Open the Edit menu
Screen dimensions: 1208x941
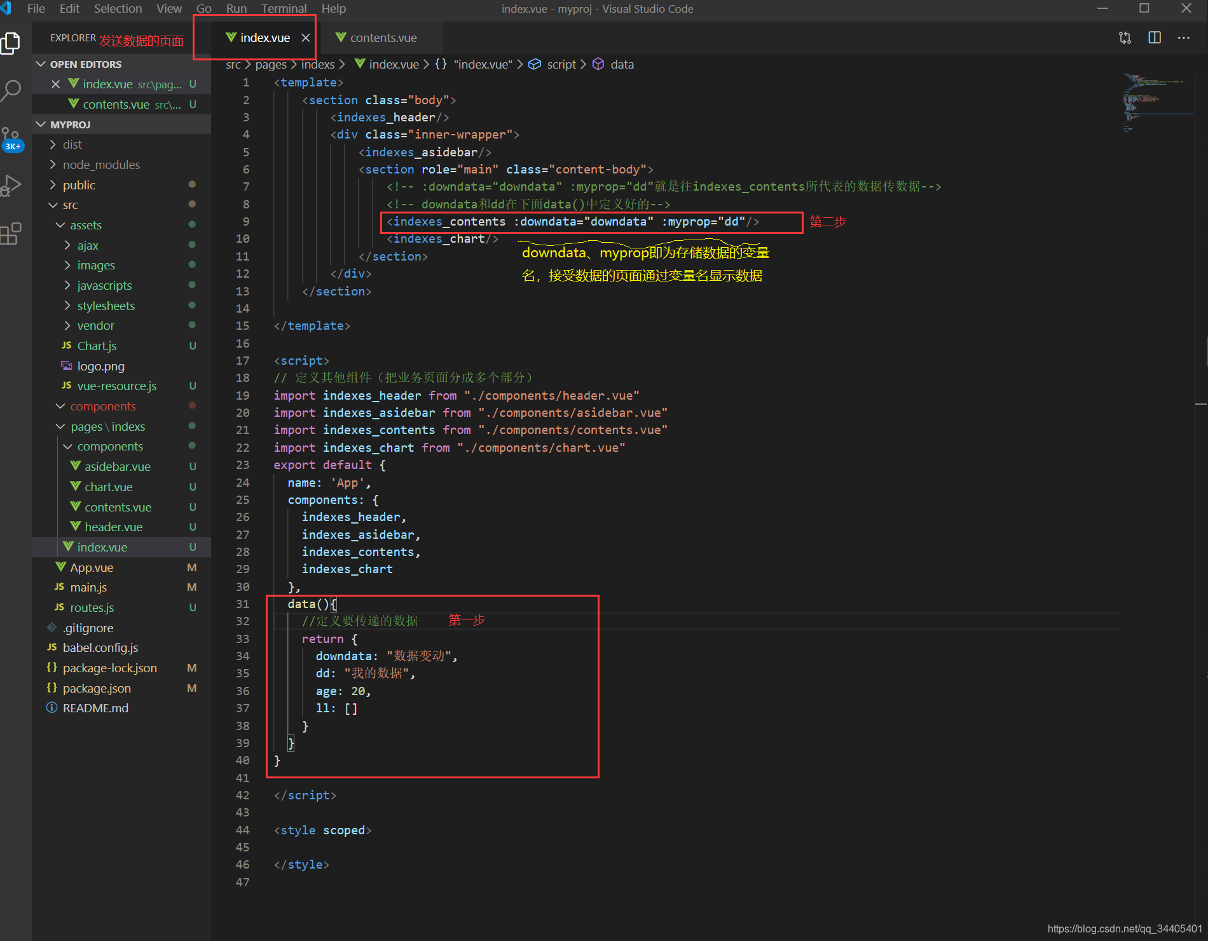click(69, 9)
